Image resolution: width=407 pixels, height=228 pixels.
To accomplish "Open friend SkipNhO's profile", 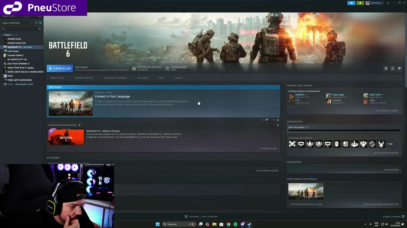I will [x=300, y=95].
